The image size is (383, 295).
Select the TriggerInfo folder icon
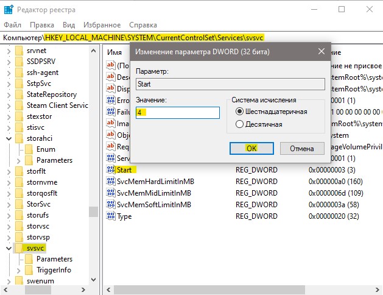[x=29, y=270]
